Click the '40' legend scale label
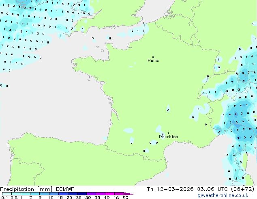257x199 pixels. coord(107,197)
